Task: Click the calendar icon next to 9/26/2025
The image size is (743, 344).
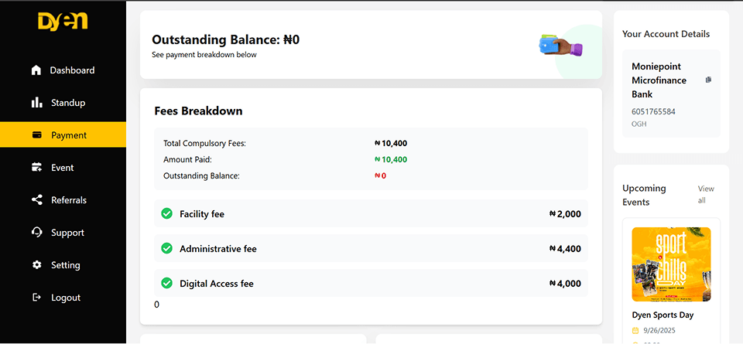Action: click(x=635, y=330)
